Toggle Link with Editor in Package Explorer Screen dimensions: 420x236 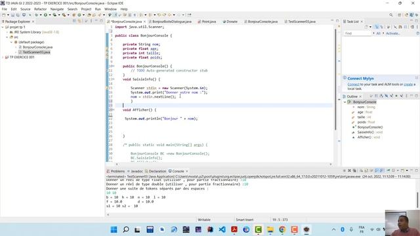pos(79,21)
